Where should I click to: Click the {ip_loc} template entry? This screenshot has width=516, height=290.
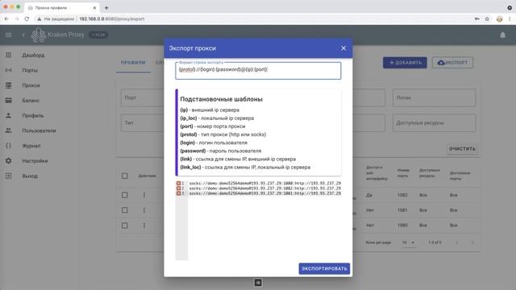[x=217, y=118]
